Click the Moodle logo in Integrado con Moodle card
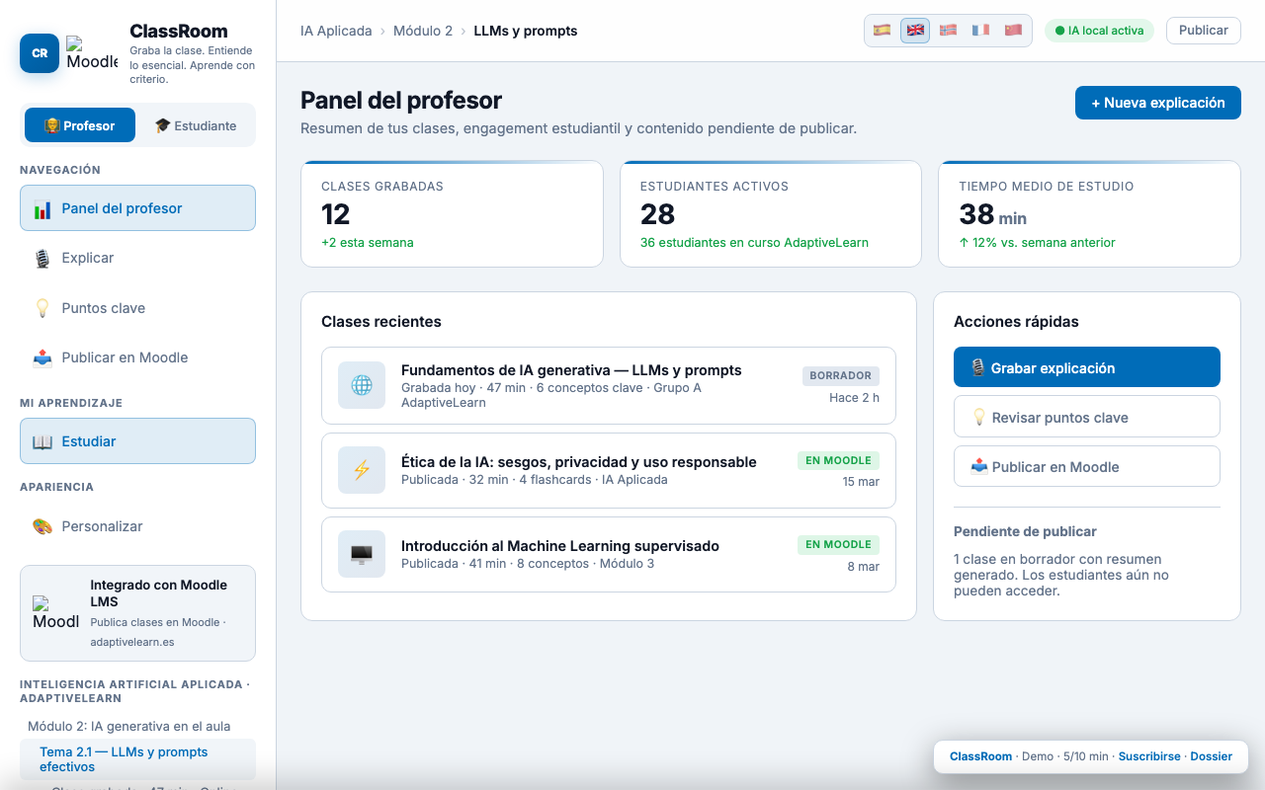The width and height of the screenshot is (1265, 790). pyautogui.click(x=56, y=612)
